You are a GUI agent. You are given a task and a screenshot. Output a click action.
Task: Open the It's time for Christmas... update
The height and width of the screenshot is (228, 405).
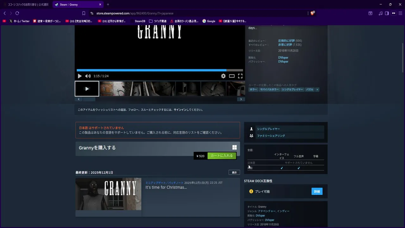click(166, 187)
